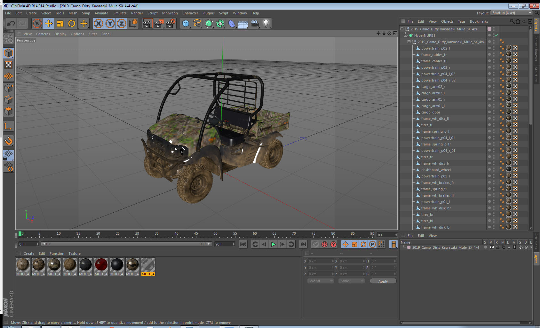Select Polygons mode icon in left sidebar
Image resolution: width=540 pixels, height=328 pixels.
click(x=9, y=111)
